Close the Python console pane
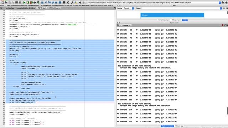 (118, 23)
